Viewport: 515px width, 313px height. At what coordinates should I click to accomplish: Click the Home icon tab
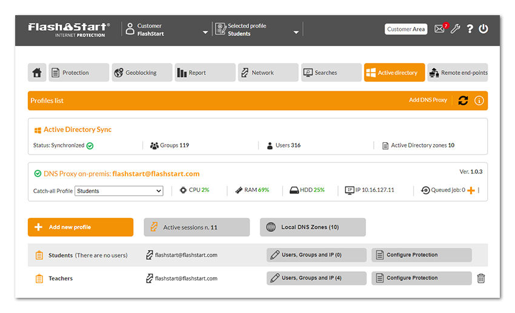37,73
